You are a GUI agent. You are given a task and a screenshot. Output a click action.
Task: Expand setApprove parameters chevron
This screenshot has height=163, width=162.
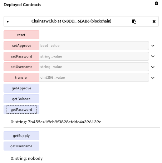[x=153, y=45]
